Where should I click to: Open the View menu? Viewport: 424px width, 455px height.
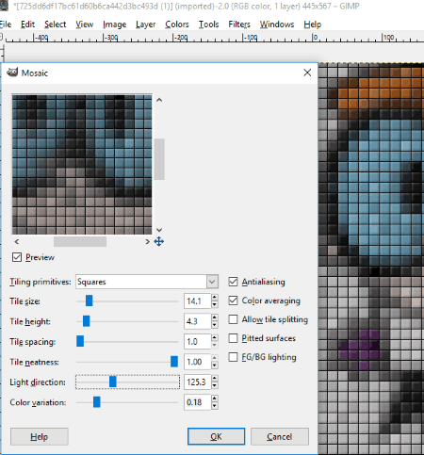[x=84, y=24]
